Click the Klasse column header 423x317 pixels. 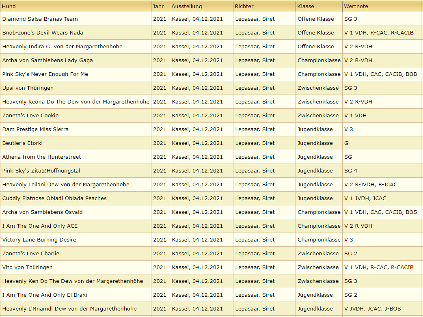tap(319, 6)
